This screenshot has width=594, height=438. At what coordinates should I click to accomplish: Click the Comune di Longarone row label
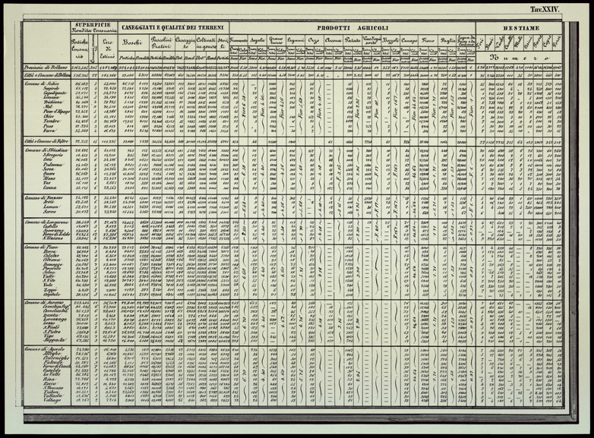coord(45,222)
